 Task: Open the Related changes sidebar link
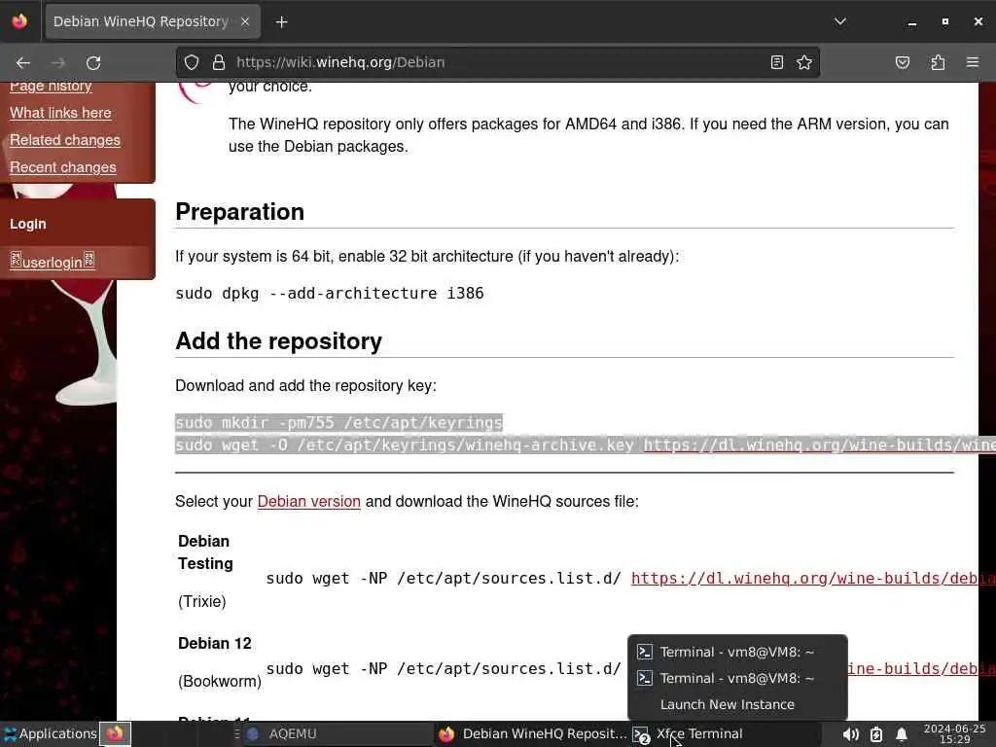[65, 140]
